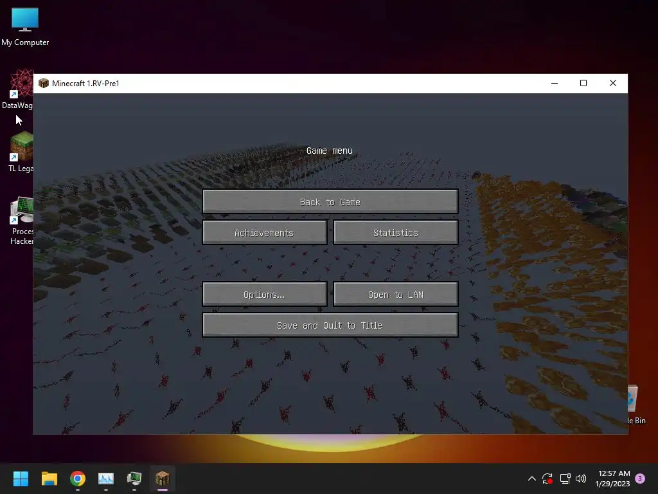Open Google Chrome from the taskbar
Screen dimensions: 658x494
click(78, 479)
